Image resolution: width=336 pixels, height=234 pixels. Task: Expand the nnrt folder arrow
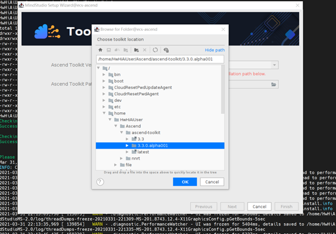pos(121,158)
